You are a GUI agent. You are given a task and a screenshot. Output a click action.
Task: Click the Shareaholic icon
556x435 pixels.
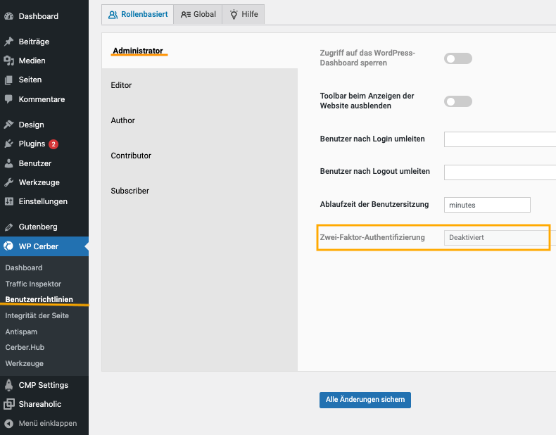pos(9,404)
